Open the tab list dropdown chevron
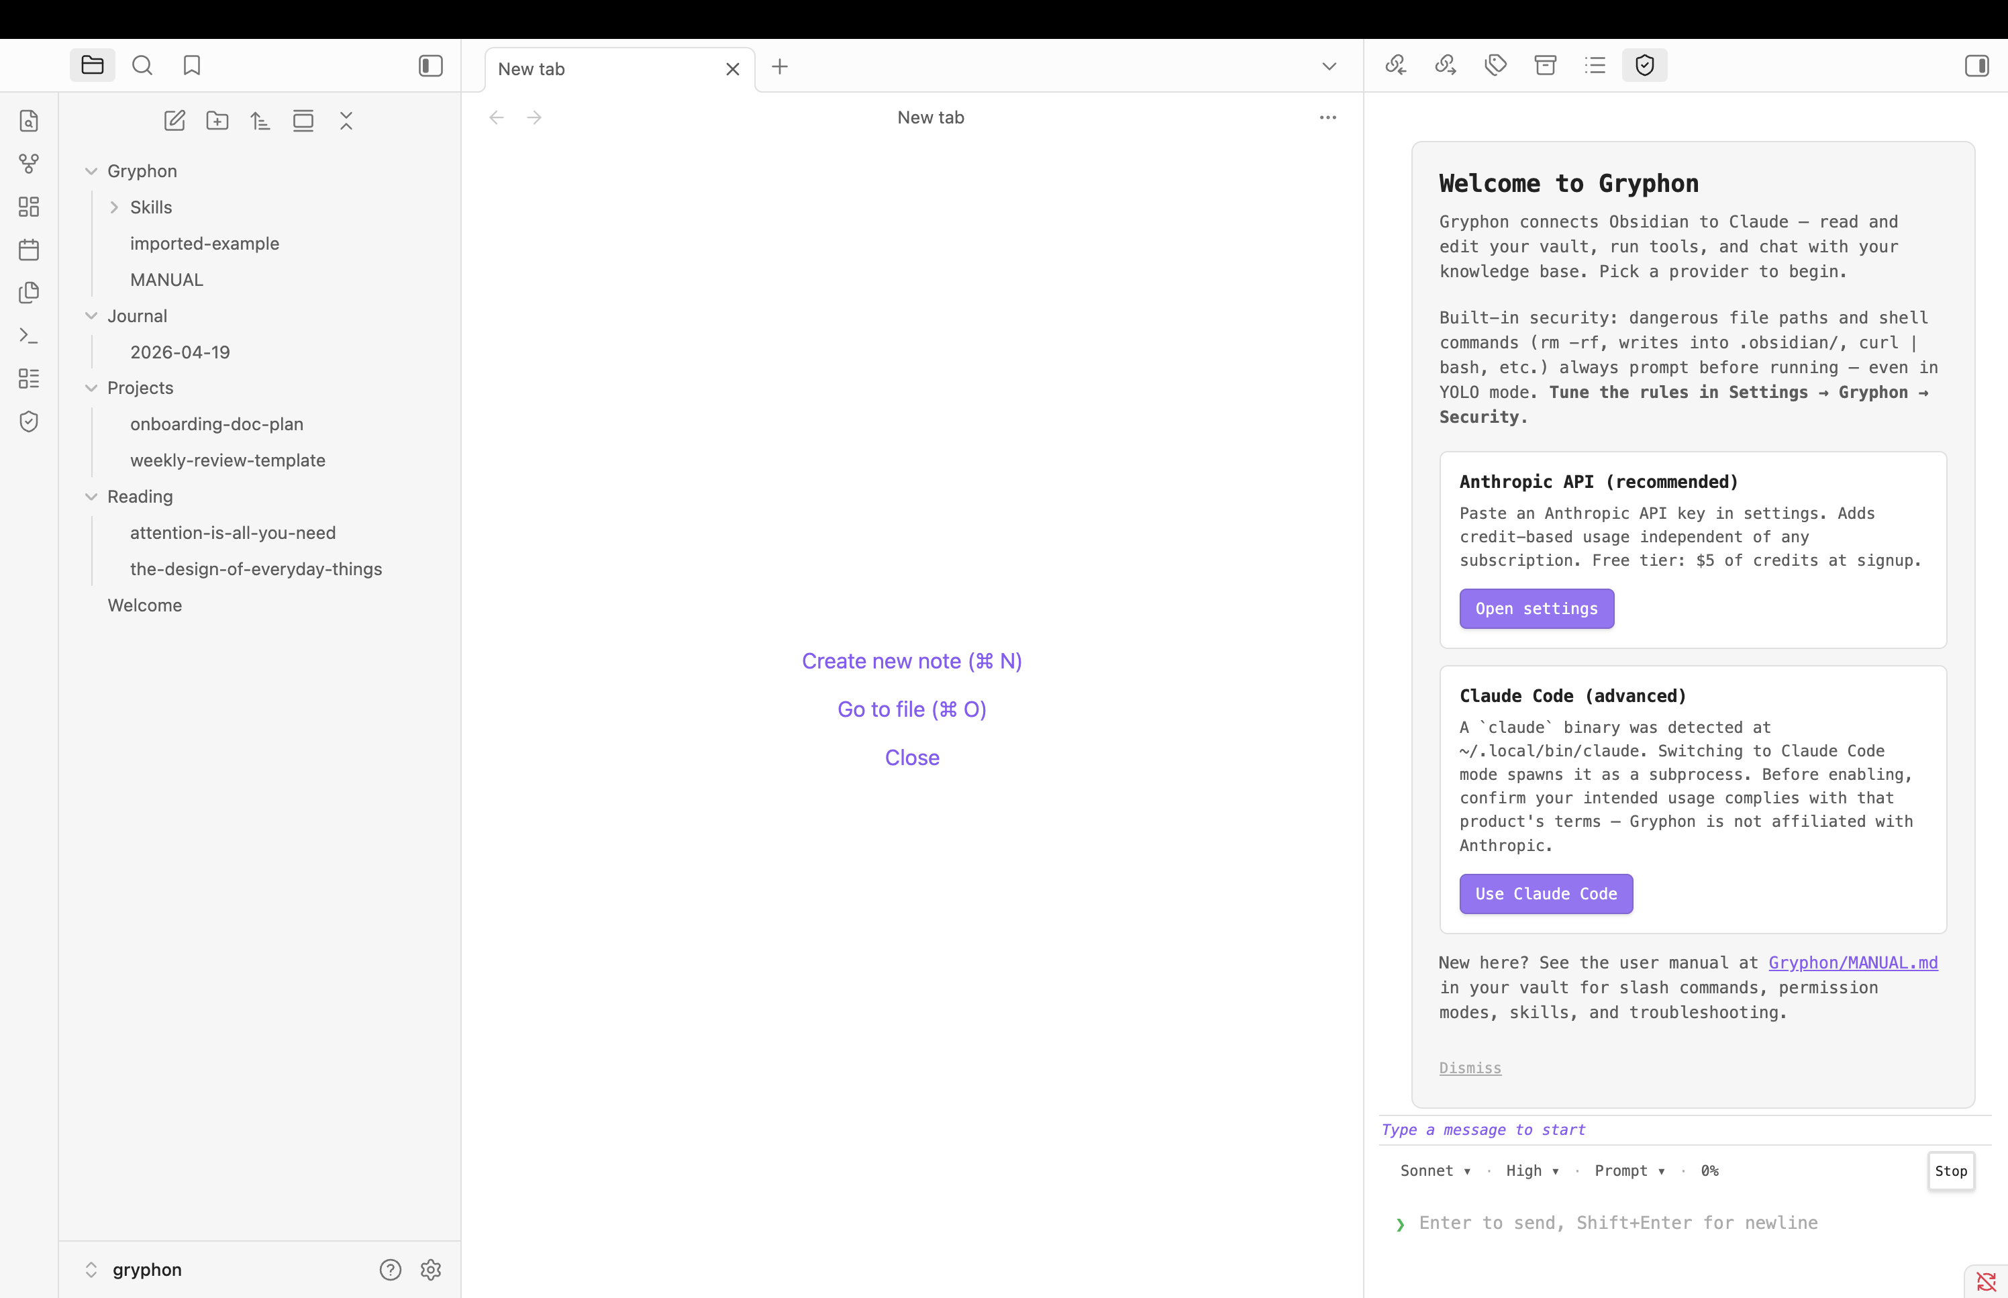2008x1298 pixels. click(x=1329, y=66)
